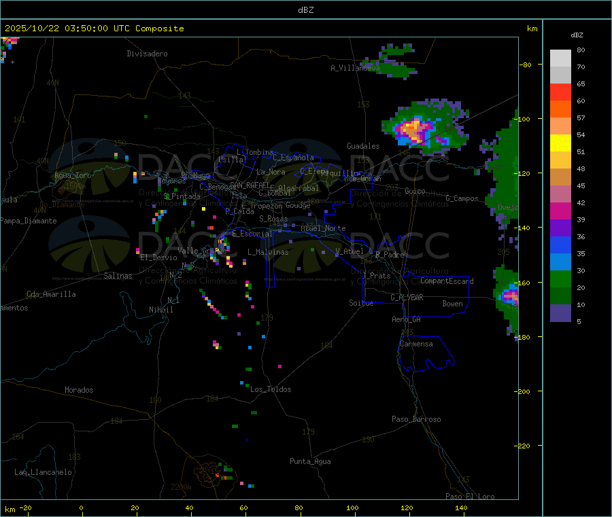Click the Bowen place label

click(x=452, y=304)
